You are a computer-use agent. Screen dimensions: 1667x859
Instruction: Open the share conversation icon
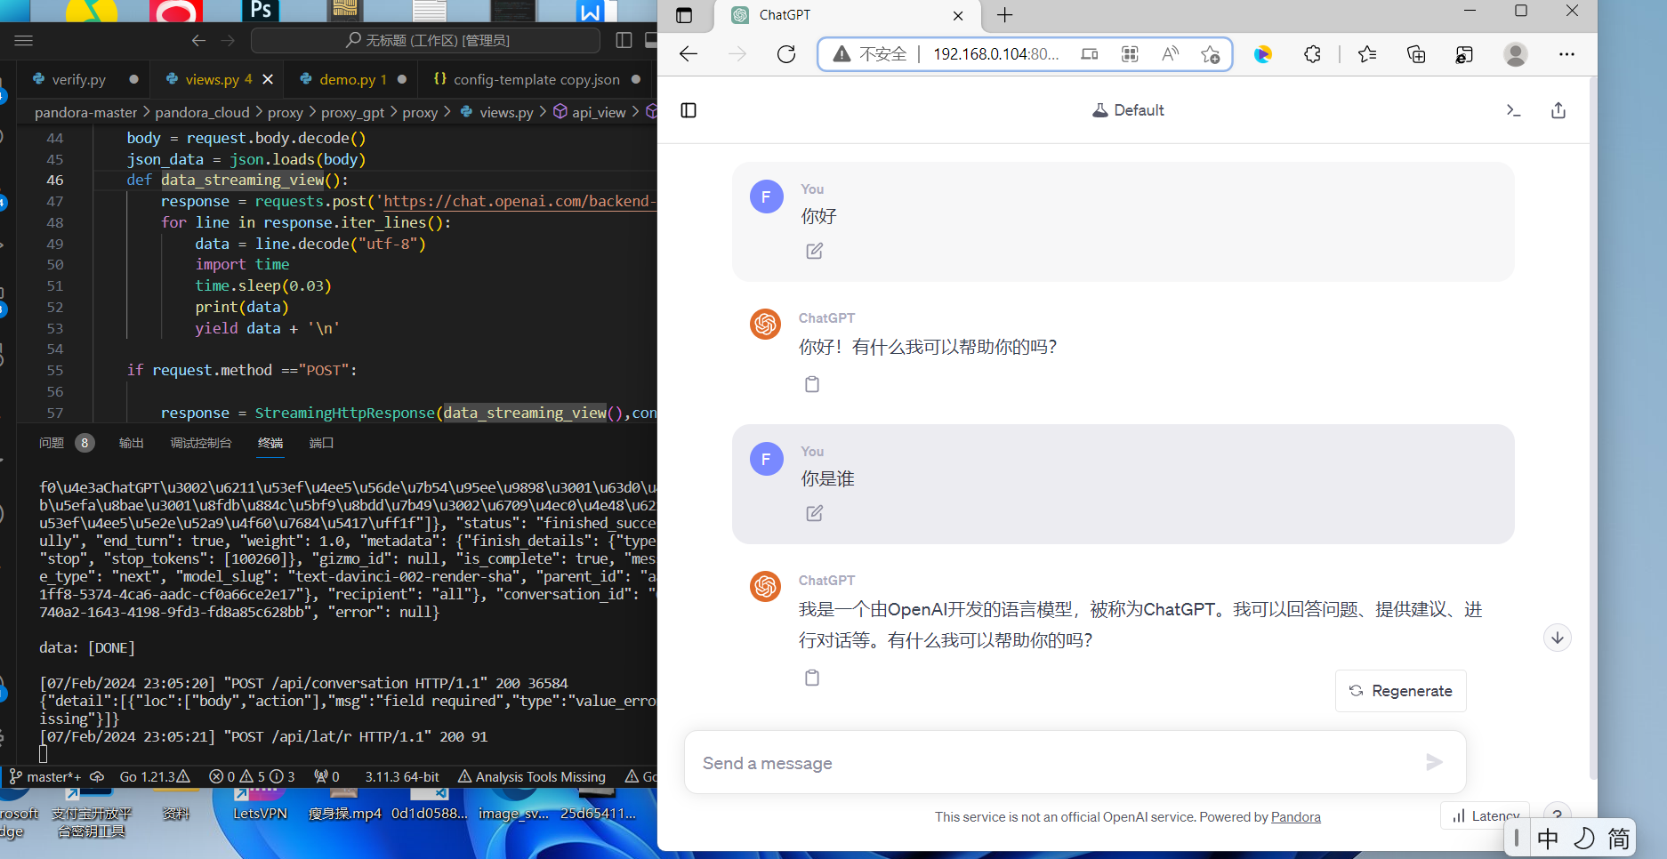tap(1558, 110)
